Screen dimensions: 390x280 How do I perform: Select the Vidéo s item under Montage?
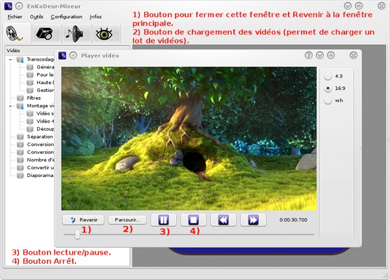[x=45, y=113]
